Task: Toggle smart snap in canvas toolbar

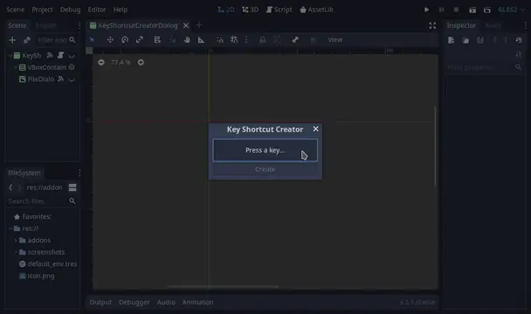Action: pos(220,40)
